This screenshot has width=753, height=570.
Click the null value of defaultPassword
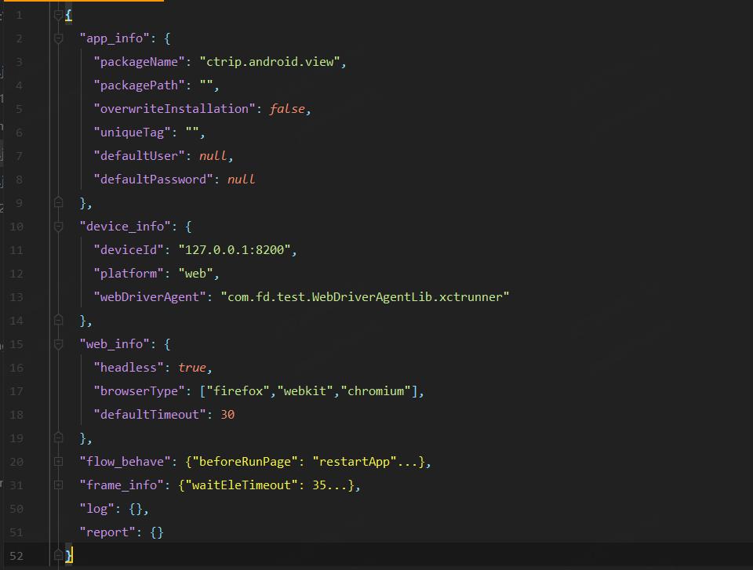(x=241, y=180)
